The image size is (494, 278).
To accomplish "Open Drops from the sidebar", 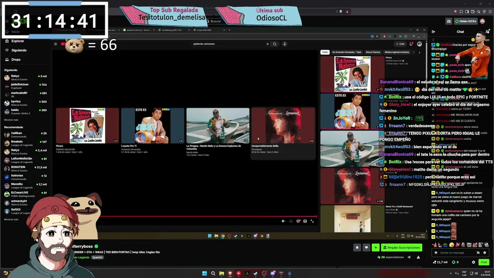I will tap(14, 59).
